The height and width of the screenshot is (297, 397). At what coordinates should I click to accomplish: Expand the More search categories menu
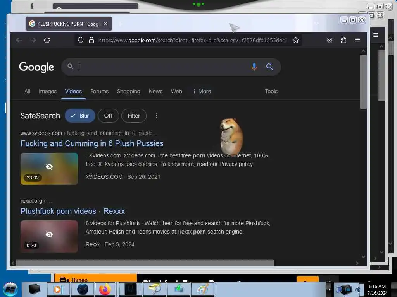[x=202, y=91]
